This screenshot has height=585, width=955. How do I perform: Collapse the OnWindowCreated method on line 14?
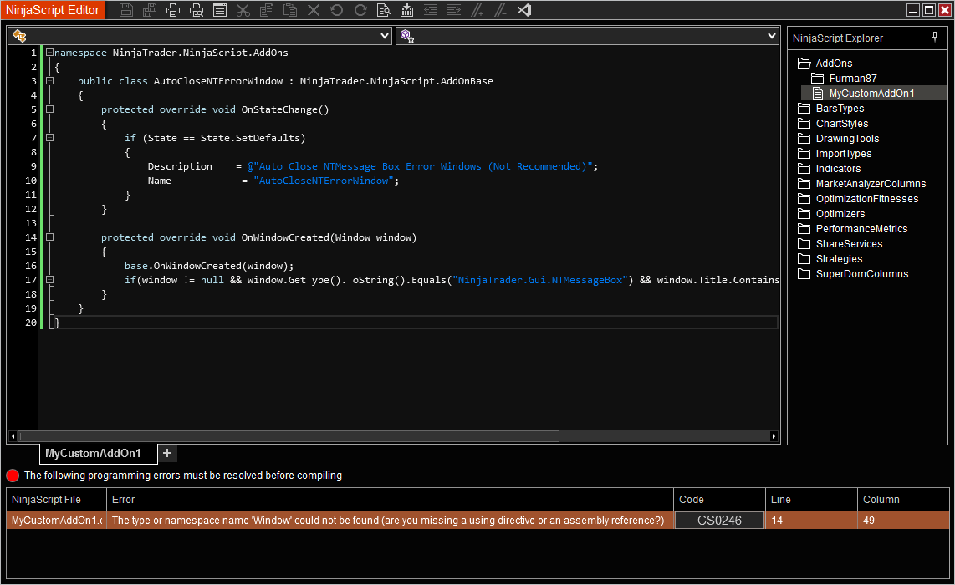[x=49, y=237]
